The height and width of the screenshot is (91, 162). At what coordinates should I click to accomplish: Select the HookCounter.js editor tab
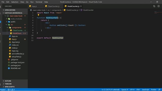[73, 6]
